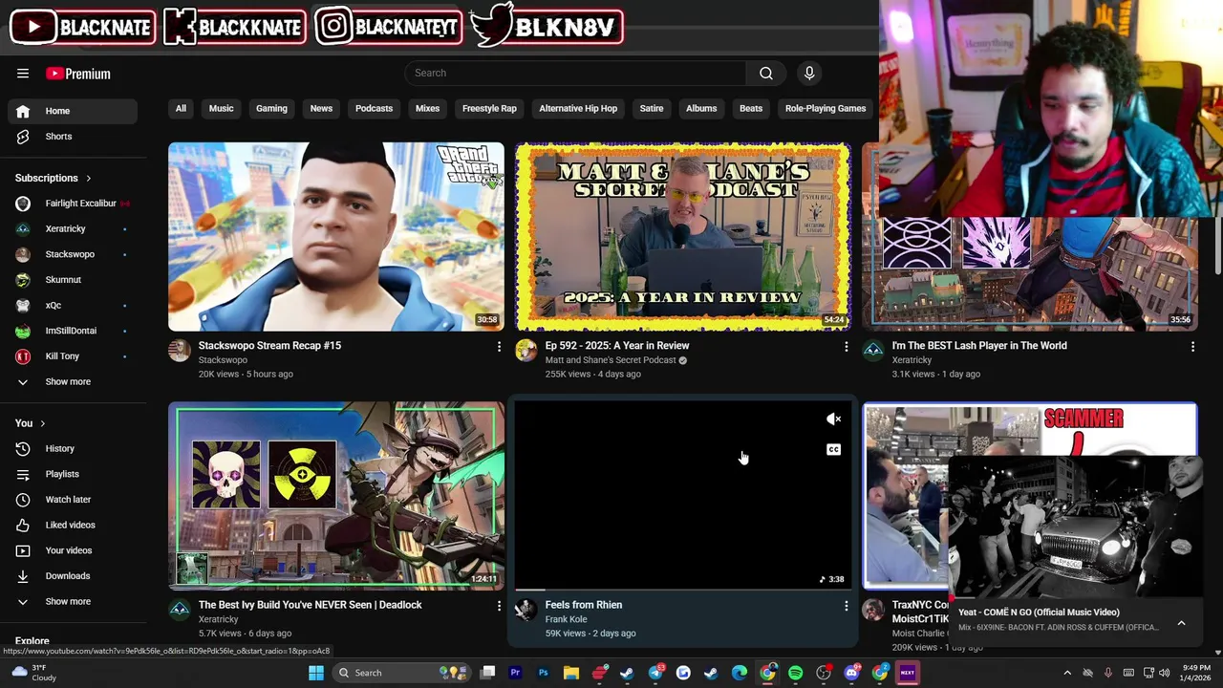The height and width of the screenshot is (688, 1223).
Task: Click the Matt and Shane's channel avatar
Action: (x=526, y=350)
